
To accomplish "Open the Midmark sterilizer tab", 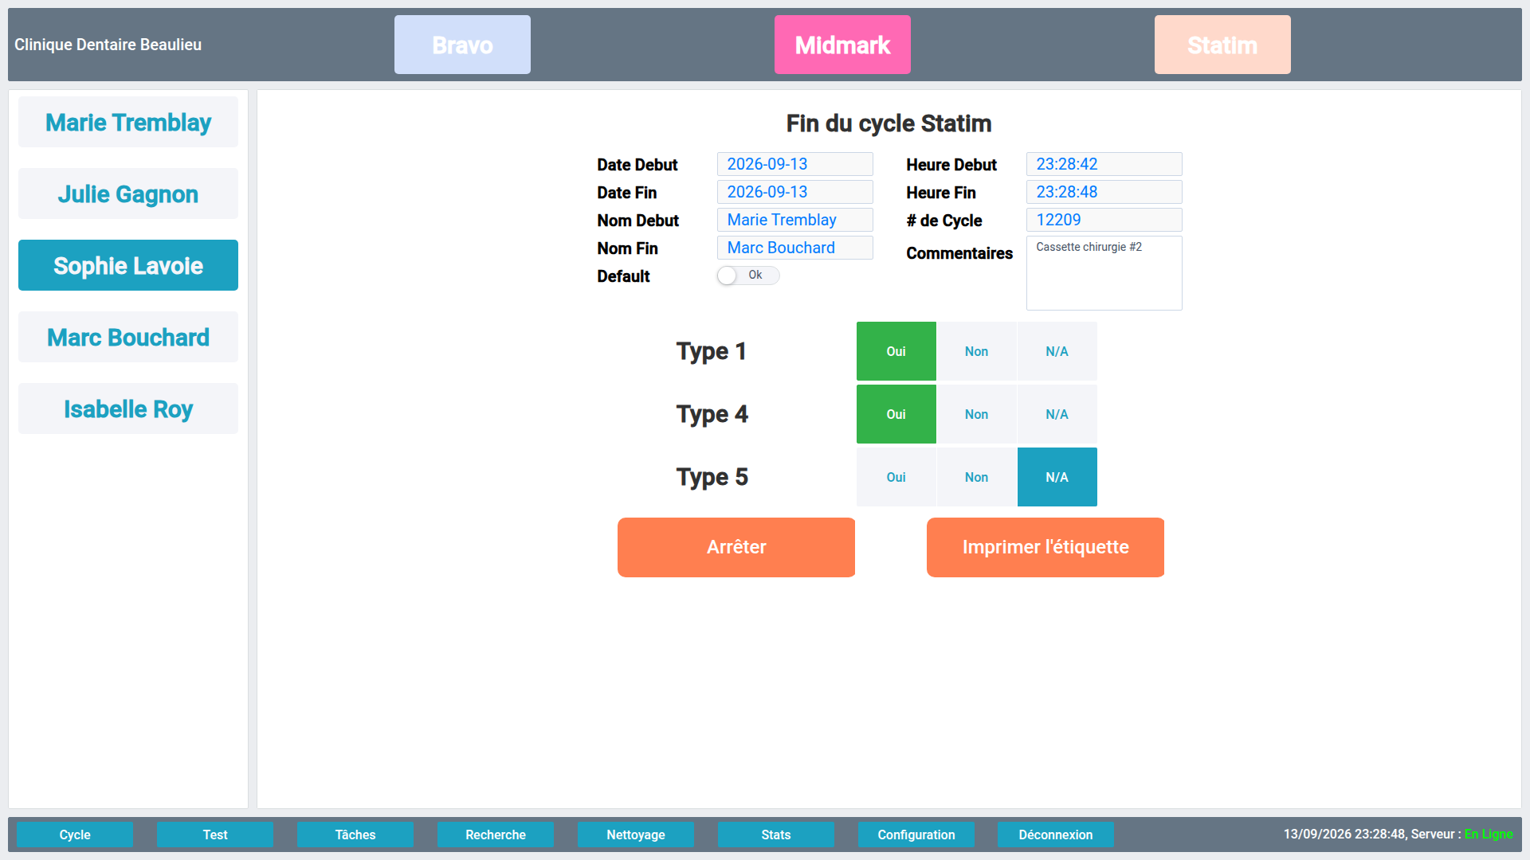I will (842, 45).
